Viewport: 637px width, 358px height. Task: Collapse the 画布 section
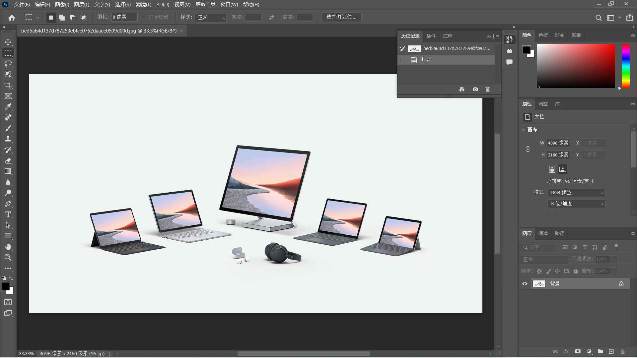click(x=523, y=130)
